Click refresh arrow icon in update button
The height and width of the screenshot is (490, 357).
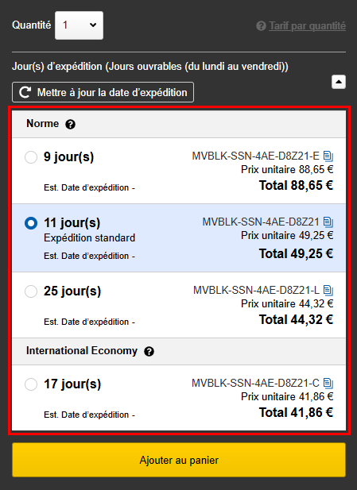(x=25, y=92)
